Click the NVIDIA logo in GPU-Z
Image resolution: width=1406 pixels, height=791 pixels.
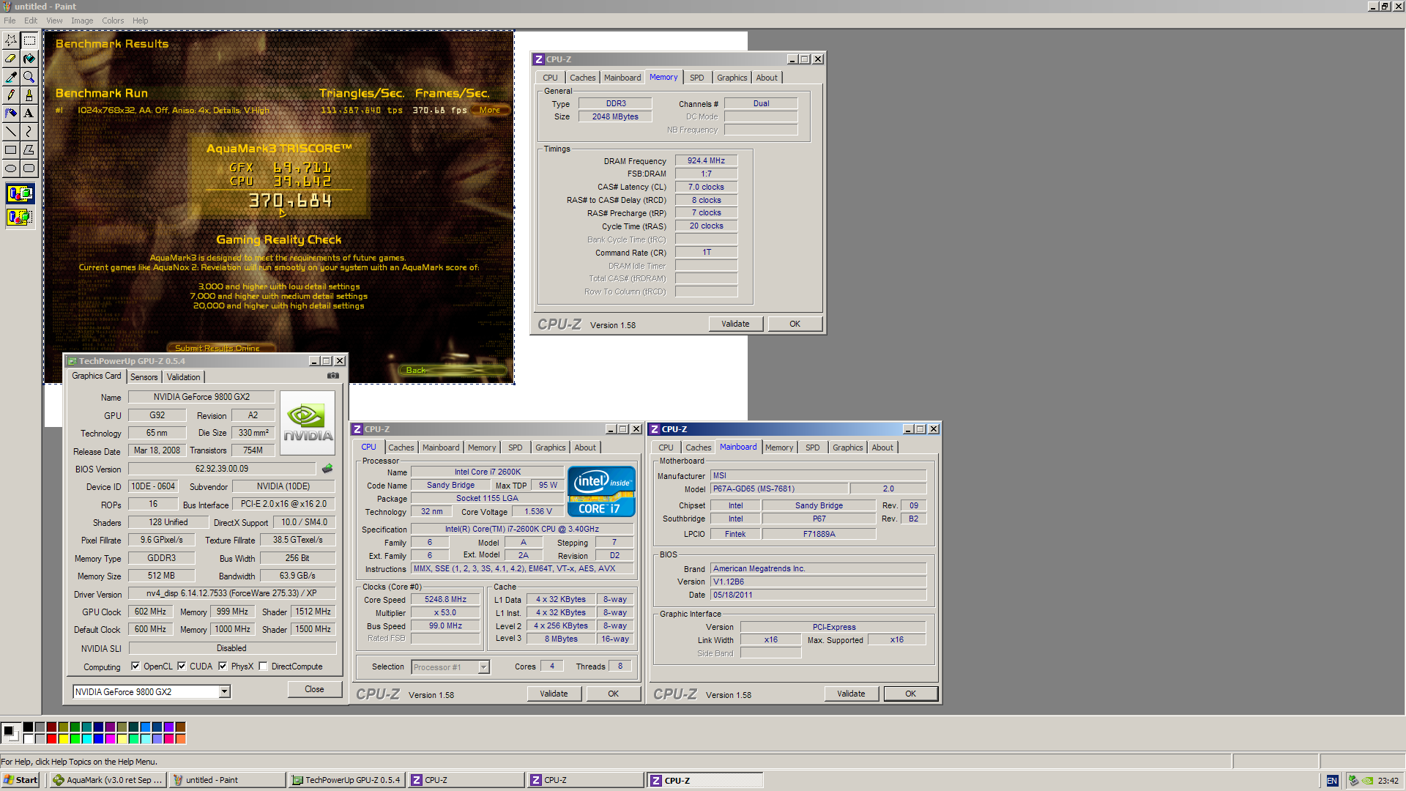(308, 423)
